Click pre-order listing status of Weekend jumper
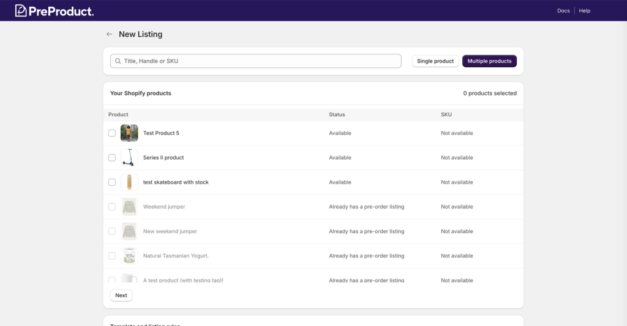627x326 pixels. pyautogui.click(x=367, y=207)
